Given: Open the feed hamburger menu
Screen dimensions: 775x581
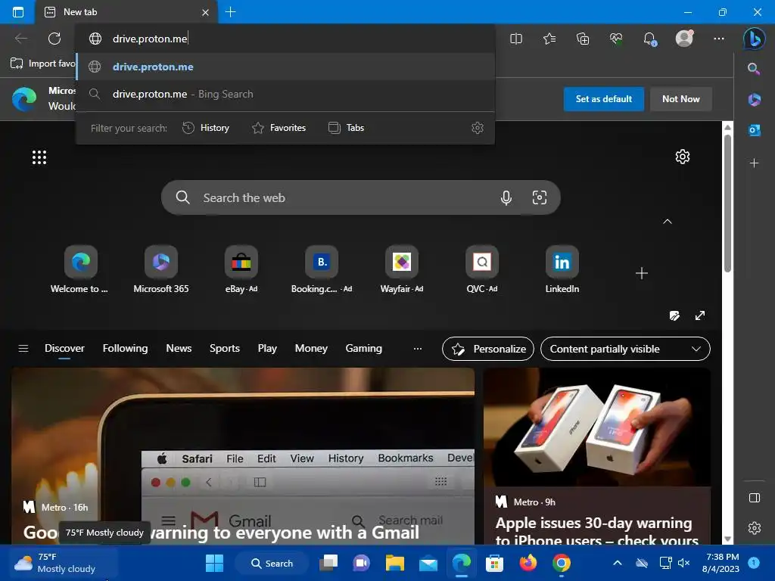Looking at the screenshot, I should (23, 348).
